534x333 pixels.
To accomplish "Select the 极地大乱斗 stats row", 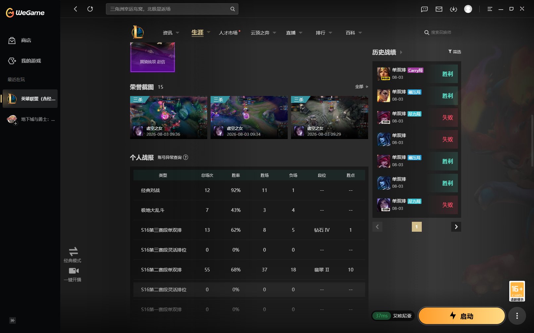I will (249, 210).
